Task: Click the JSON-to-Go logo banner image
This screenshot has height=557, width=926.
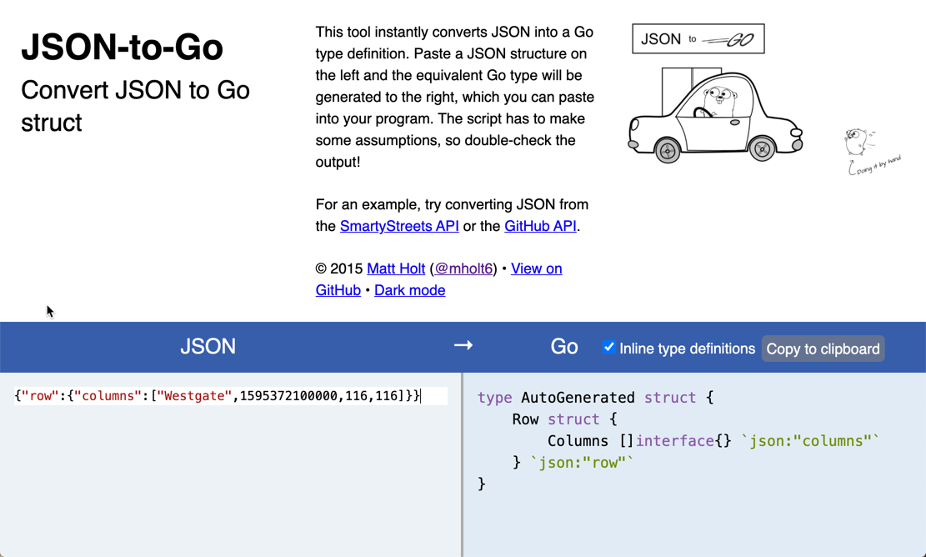Action: click(x=698, y=38)
